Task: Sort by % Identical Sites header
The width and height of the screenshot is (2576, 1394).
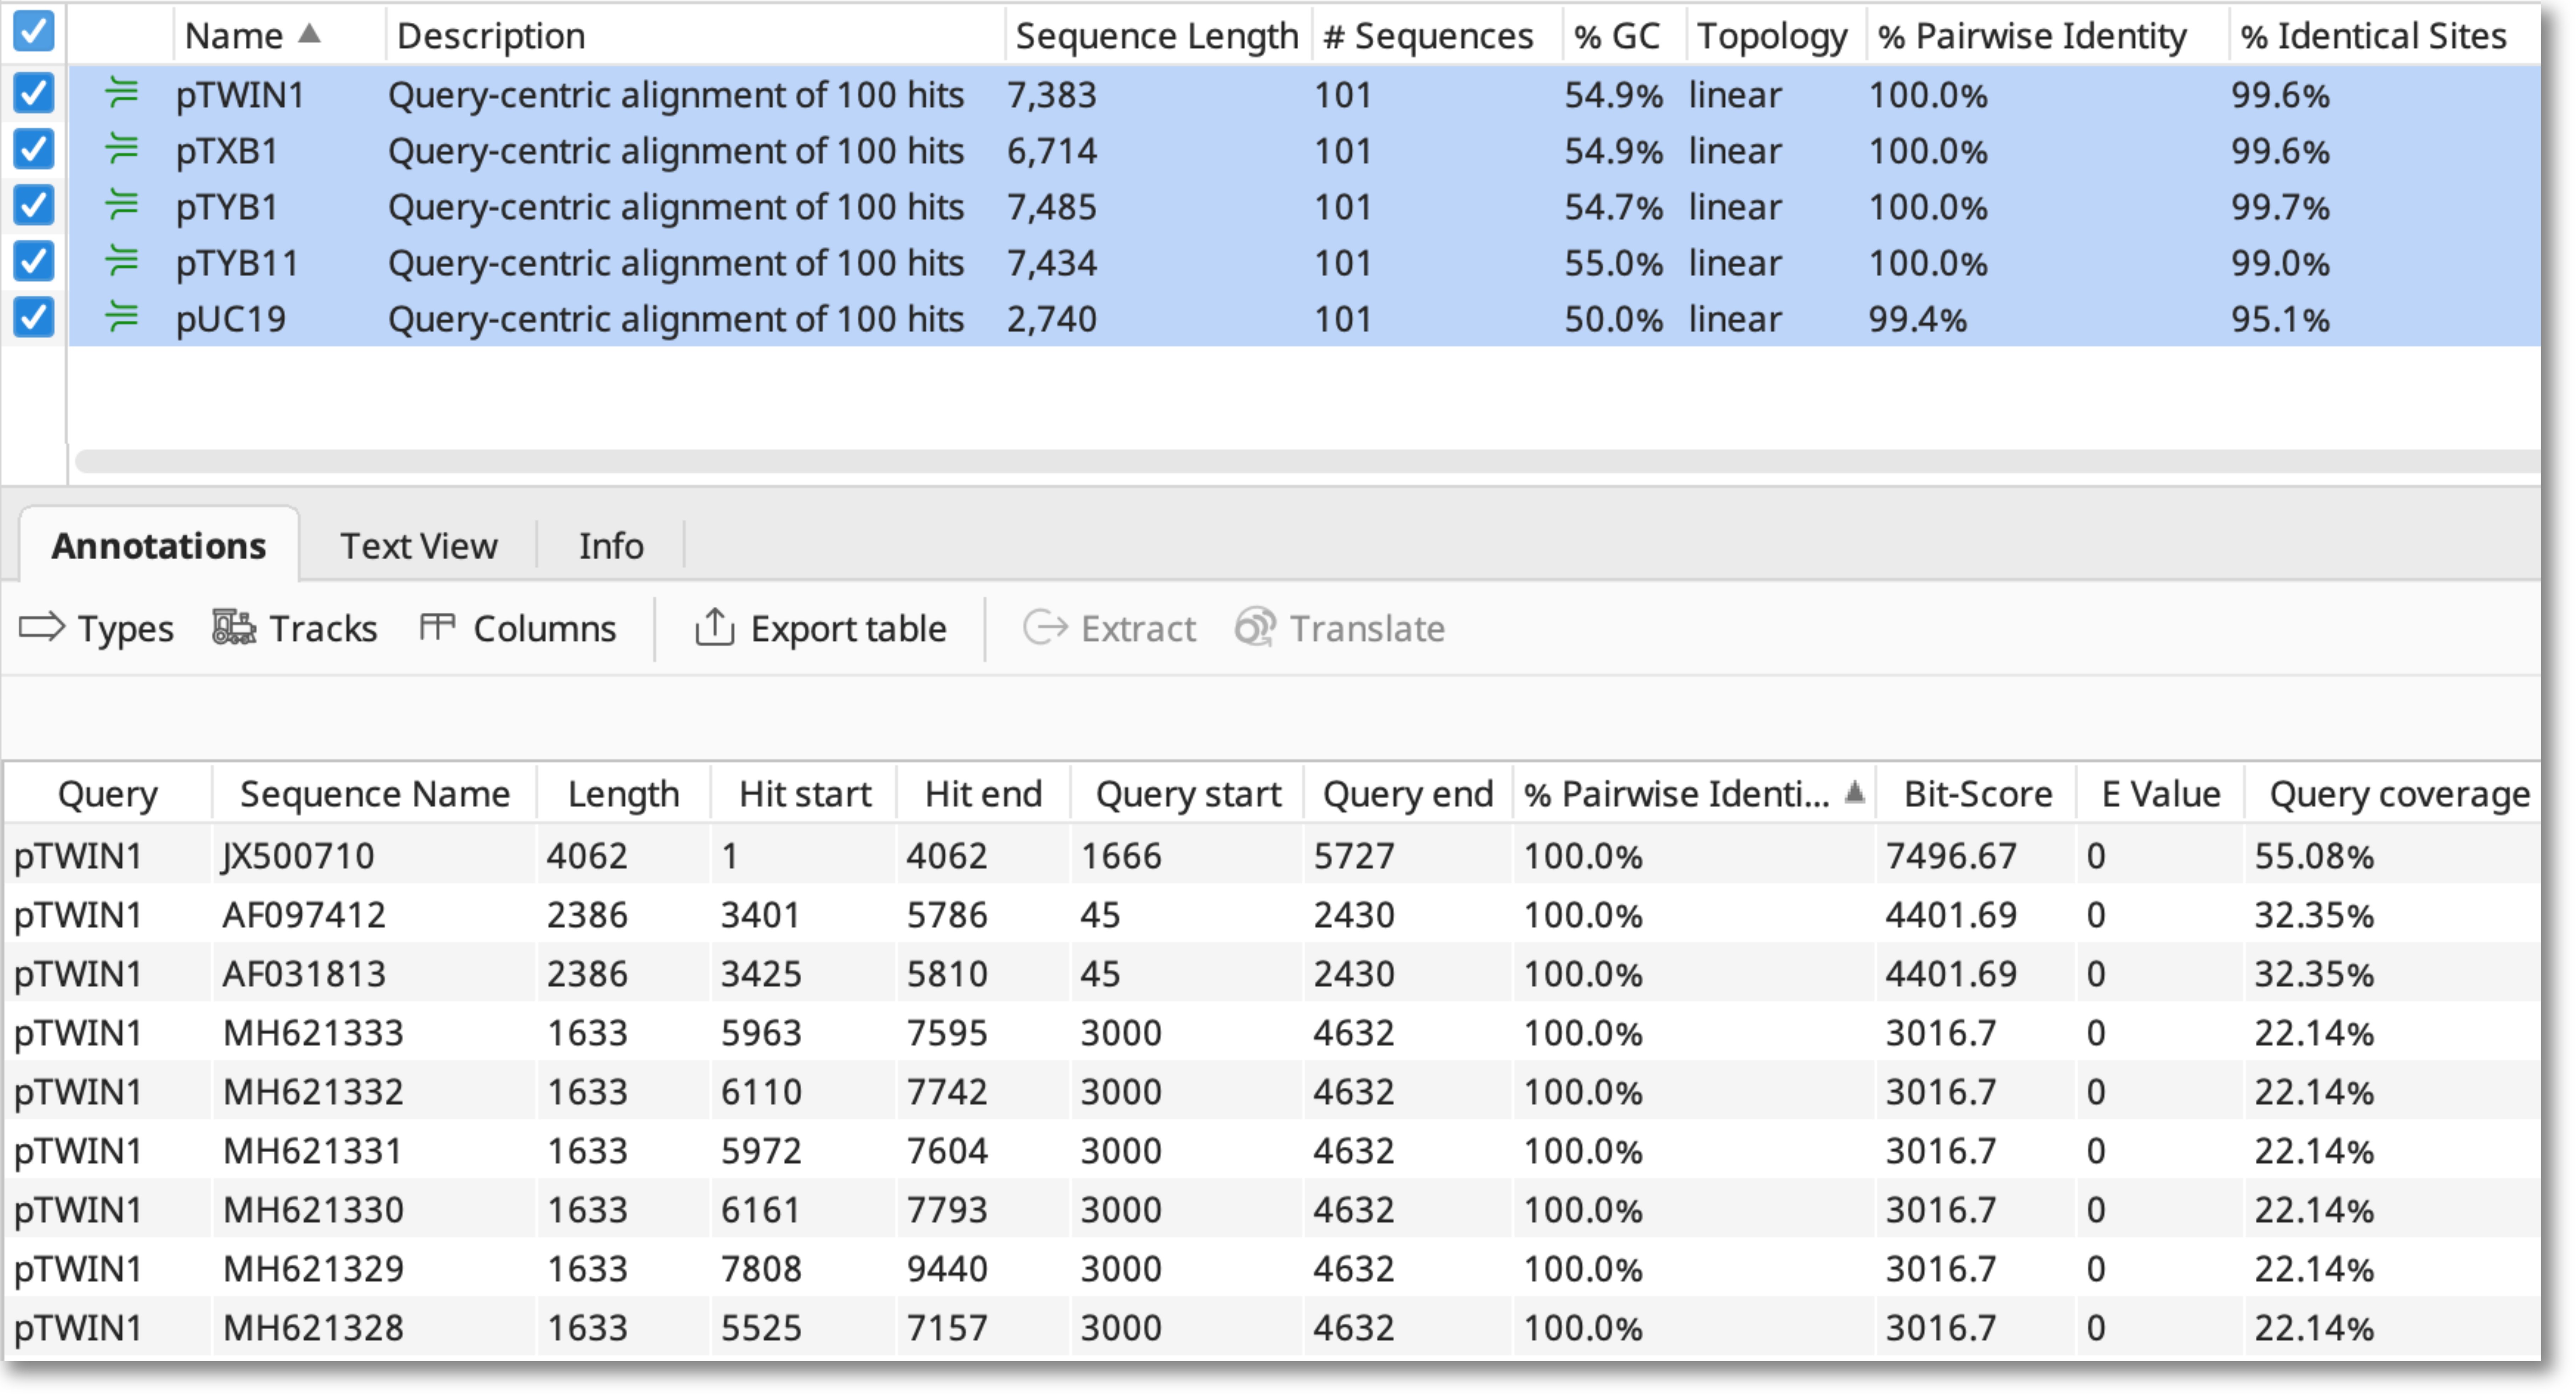Action: click(2384, 36)
